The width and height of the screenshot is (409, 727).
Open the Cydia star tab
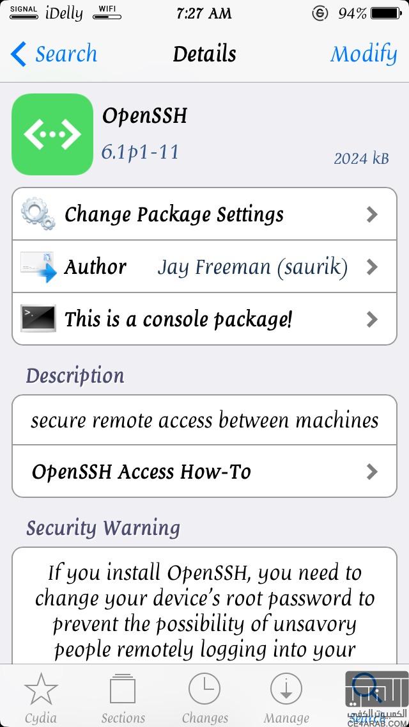tap(41, 696)
